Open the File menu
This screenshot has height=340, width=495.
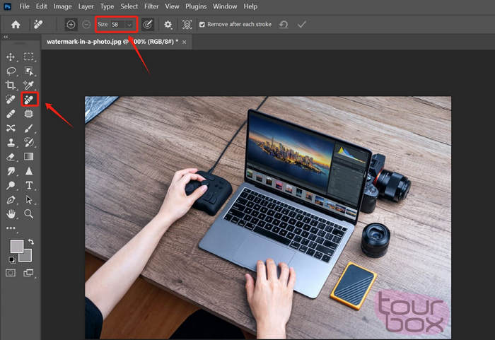pyautogui.click(x=24, y=6)
